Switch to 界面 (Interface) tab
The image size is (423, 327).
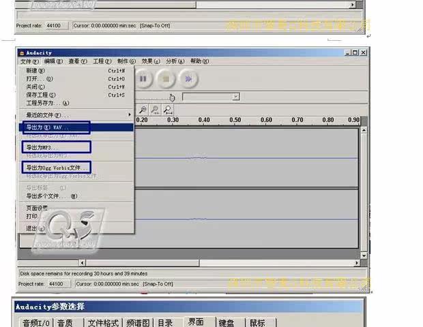point(200,322)
